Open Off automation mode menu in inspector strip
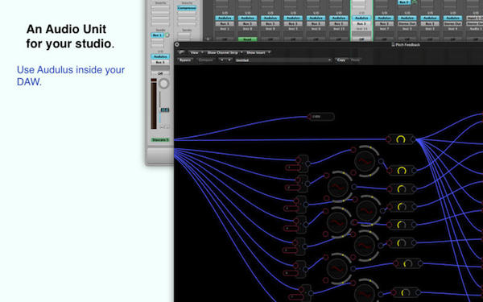The image size is (483, 302). (x=160, y=73)
